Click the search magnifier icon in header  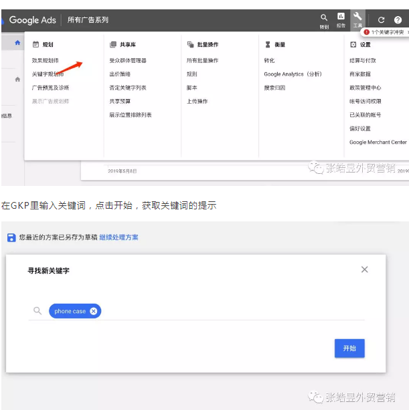(324, 17)
